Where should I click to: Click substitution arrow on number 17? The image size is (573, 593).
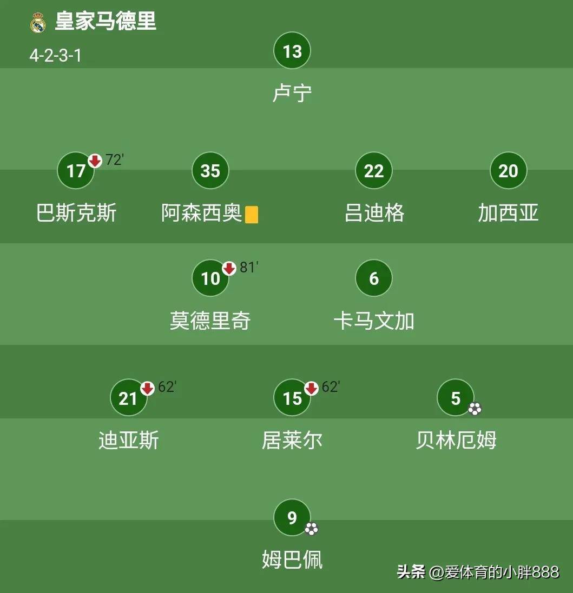(x=95, y=161)
